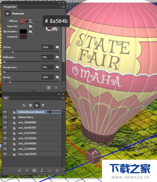Image resolution: width=157 pixels, height=182 pixels.
Task: Collapse the Properties panel with double arrows
Action: (x=59, y=3)
